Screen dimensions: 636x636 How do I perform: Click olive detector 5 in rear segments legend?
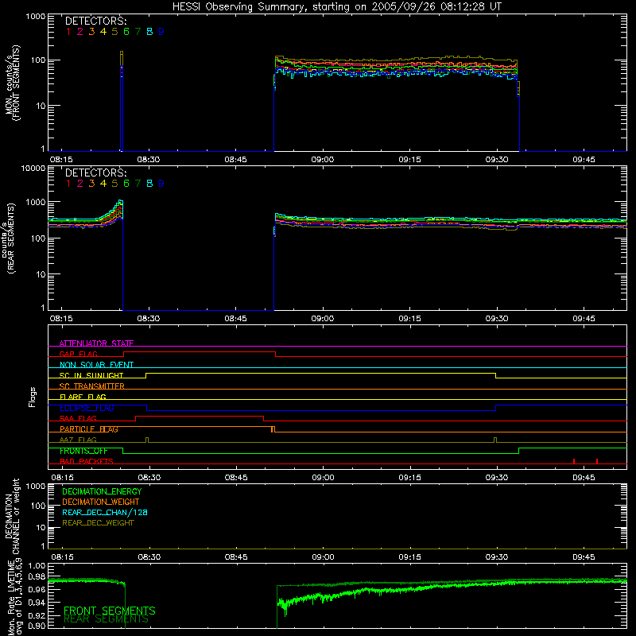(114, 184)
